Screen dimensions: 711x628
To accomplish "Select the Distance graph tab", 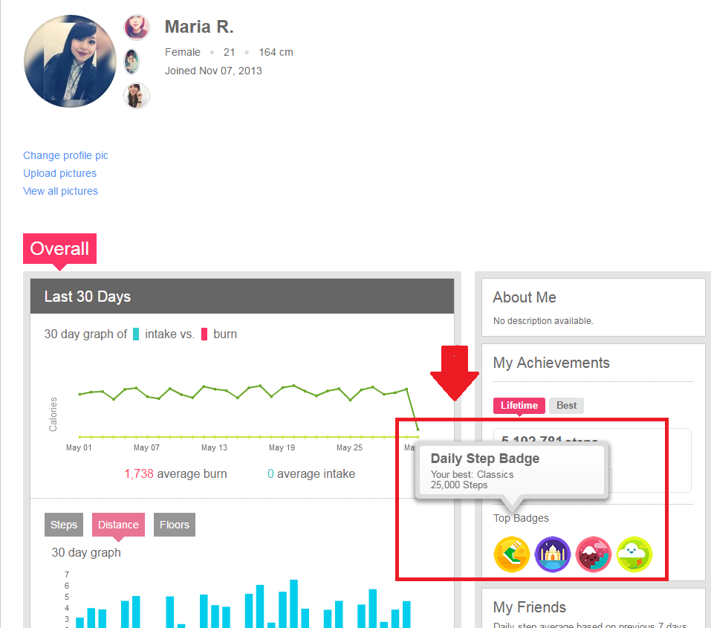I will pyautogui.click(x=118, y=525).
